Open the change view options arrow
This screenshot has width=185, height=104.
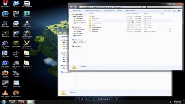169,11
